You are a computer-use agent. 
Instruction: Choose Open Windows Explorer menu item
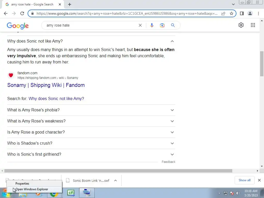click(34, 189)
